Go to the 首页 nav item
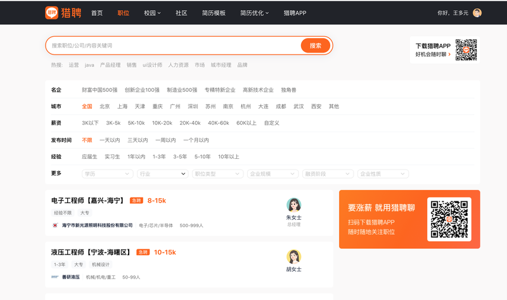 pos(97,13)
